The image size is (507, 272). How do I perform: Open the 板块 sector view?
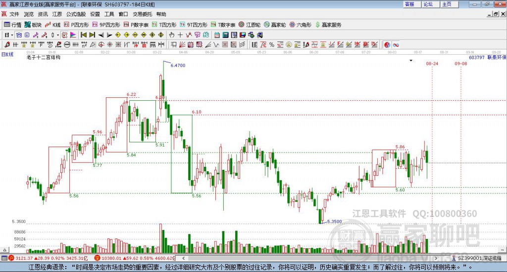tap(33, 25)
